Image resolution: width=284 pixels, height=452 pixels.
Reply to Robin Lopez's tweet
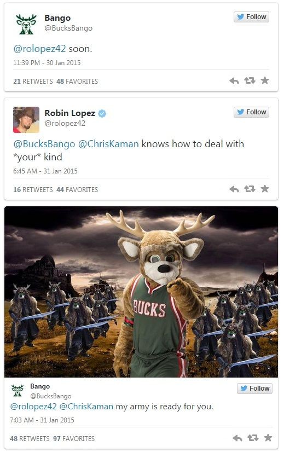[234, 189]
